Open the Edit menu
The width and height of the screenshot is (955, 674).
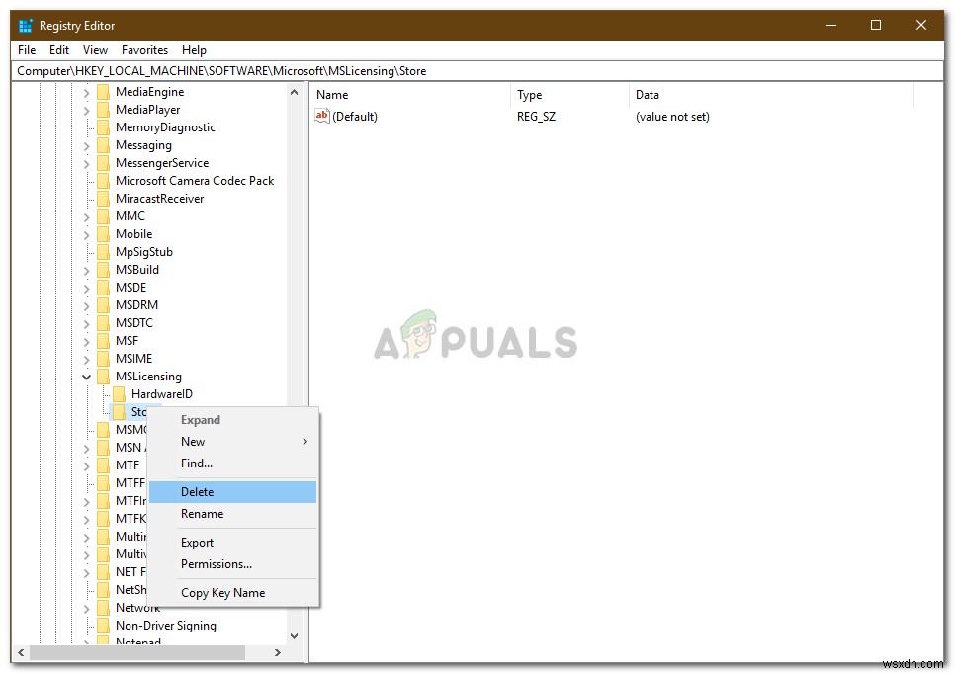tap(59, 50)
